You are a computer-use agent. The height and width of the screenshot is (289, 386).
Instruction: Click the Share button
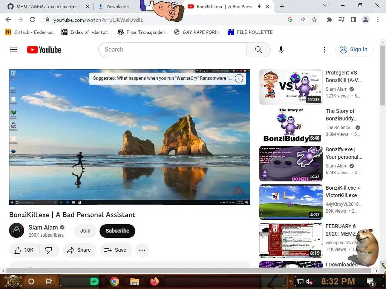click(x=79, y=250)
